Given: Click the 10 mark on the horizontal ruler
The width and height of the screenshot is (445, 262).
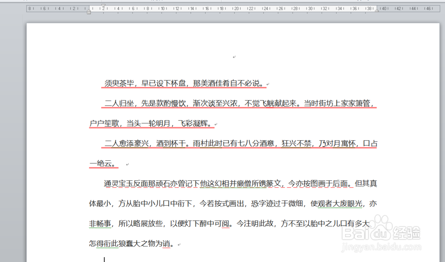Looking at the screenshot, I should tap(162, 8).
